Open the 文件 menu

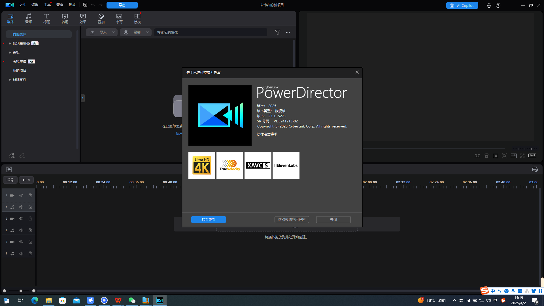[x=22, y=5]
